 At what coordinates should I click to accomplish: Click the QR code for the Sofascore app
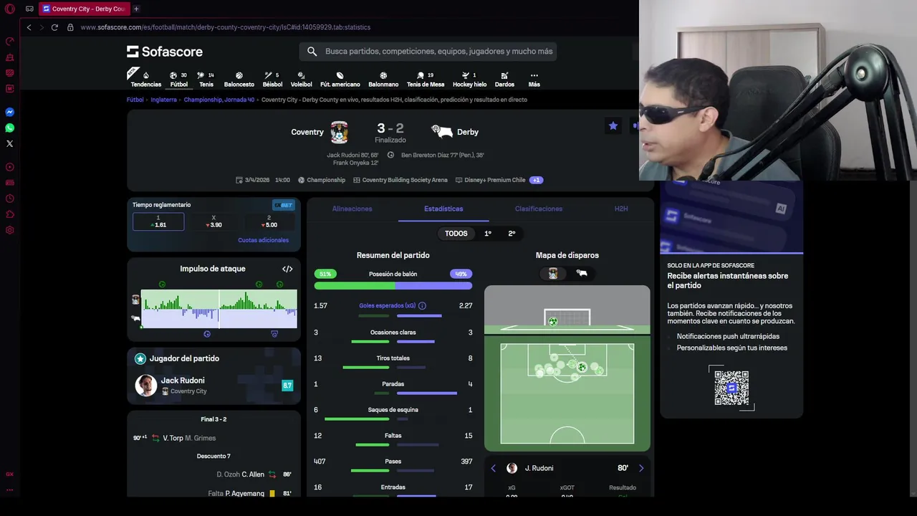pos(731,388)
